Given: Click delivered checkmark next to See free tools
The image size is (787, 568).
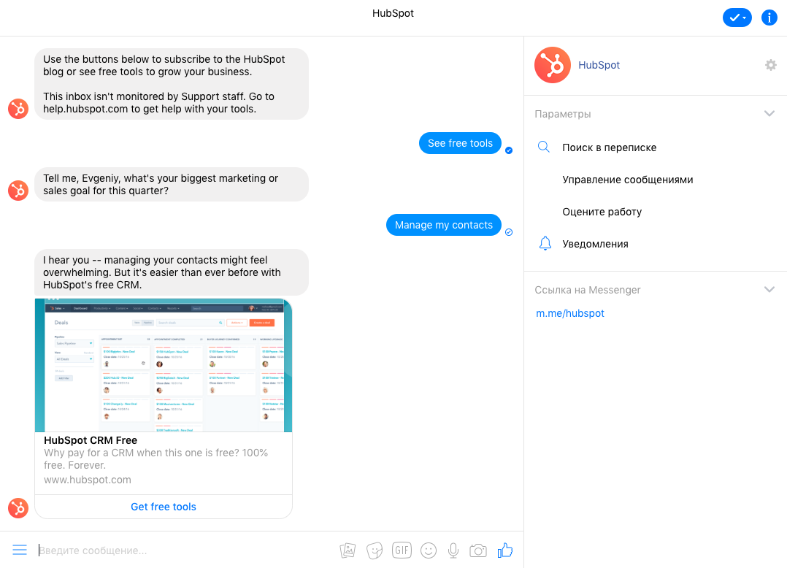Looking at the screenshot, I should 508,150.
